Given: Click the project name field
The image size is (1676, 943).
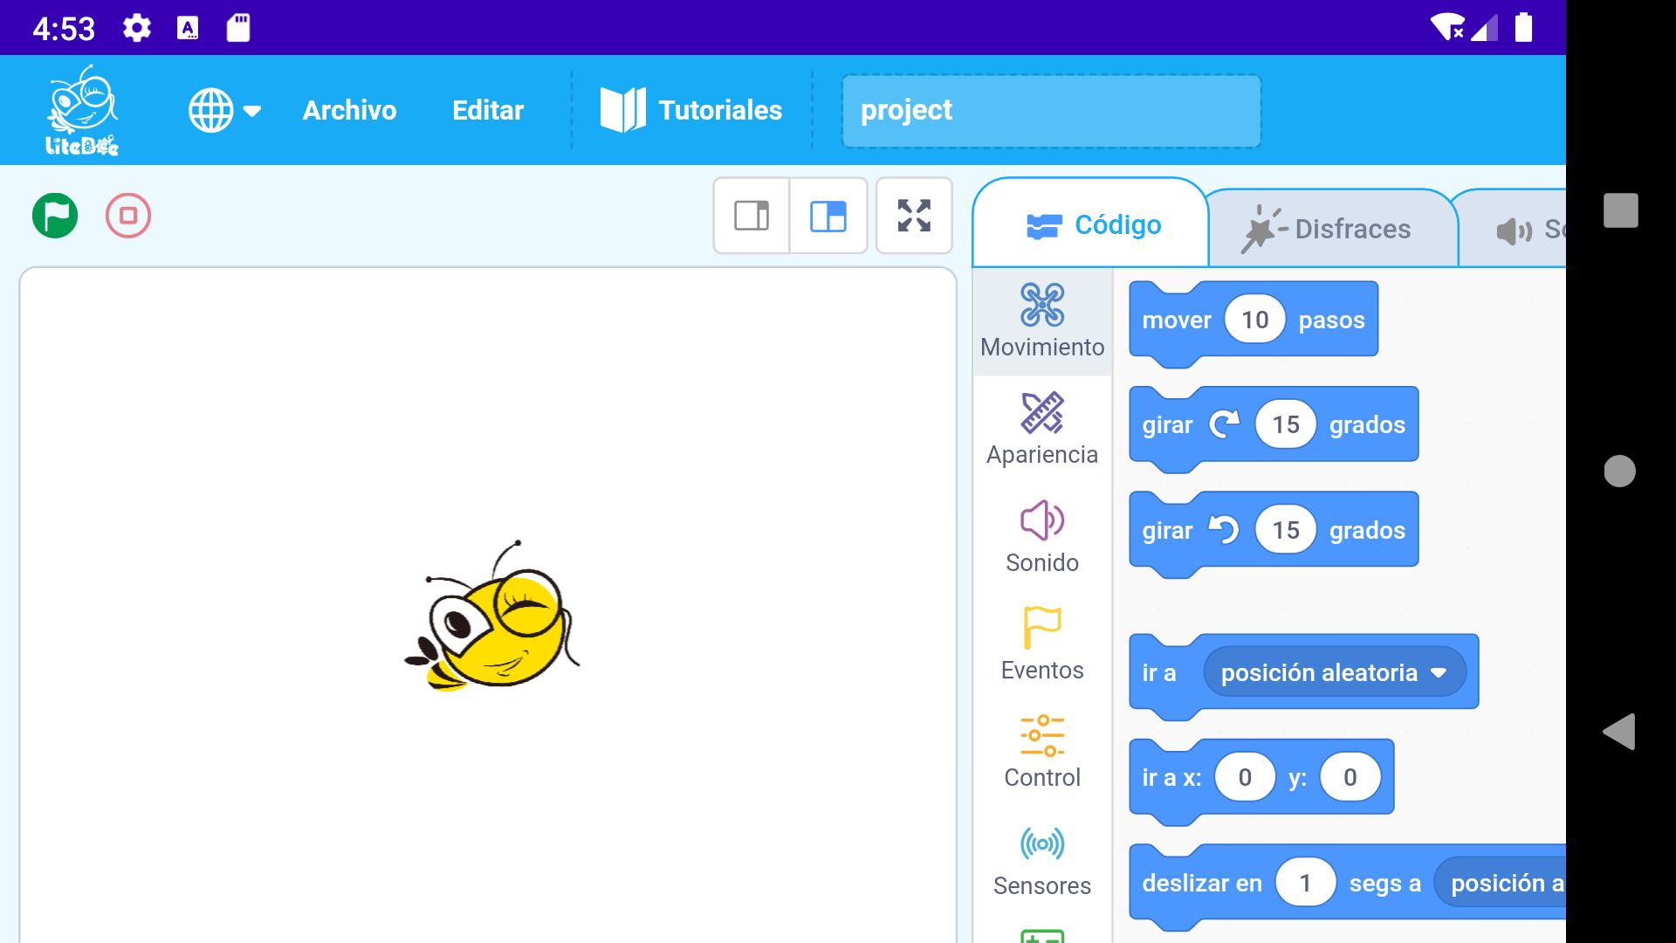Looking at the screenshot, I should pos(1050,111).
